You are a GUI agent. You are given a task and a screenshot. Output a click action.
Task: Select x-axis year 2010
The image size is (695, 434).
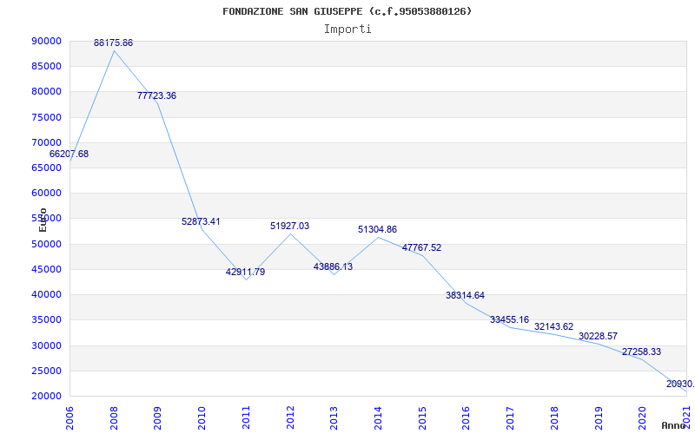point(202,418)
